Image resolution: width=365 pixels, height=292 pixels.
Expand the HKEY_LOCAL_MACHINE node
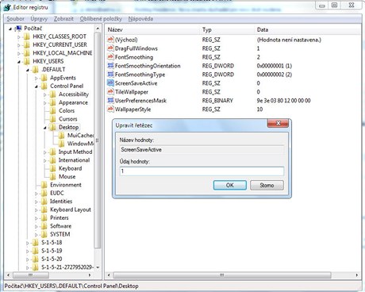point(19,53)
